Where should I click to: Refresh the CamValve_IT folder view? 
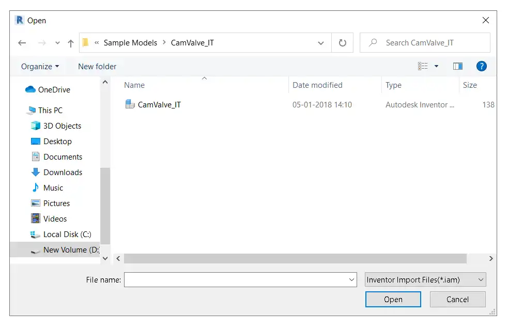(342, 43)
